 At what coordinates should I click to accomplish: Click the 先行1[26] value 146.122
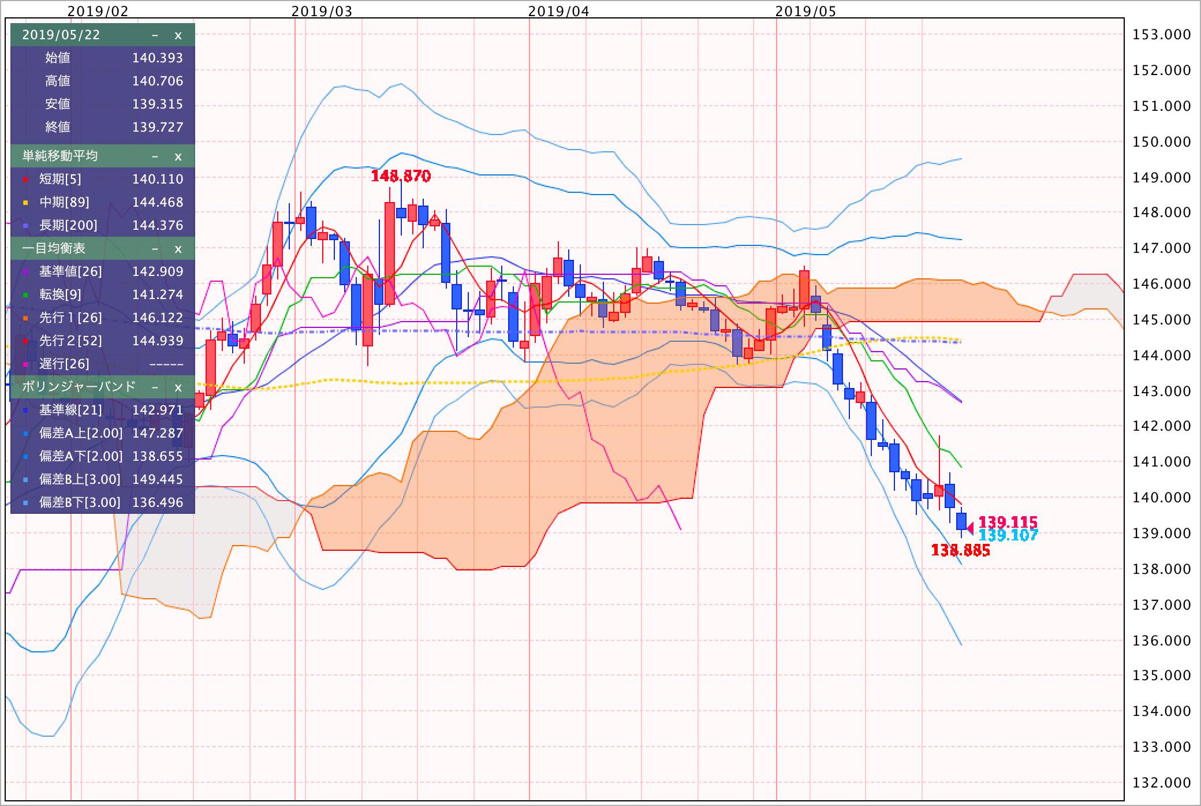coord(158,318)
